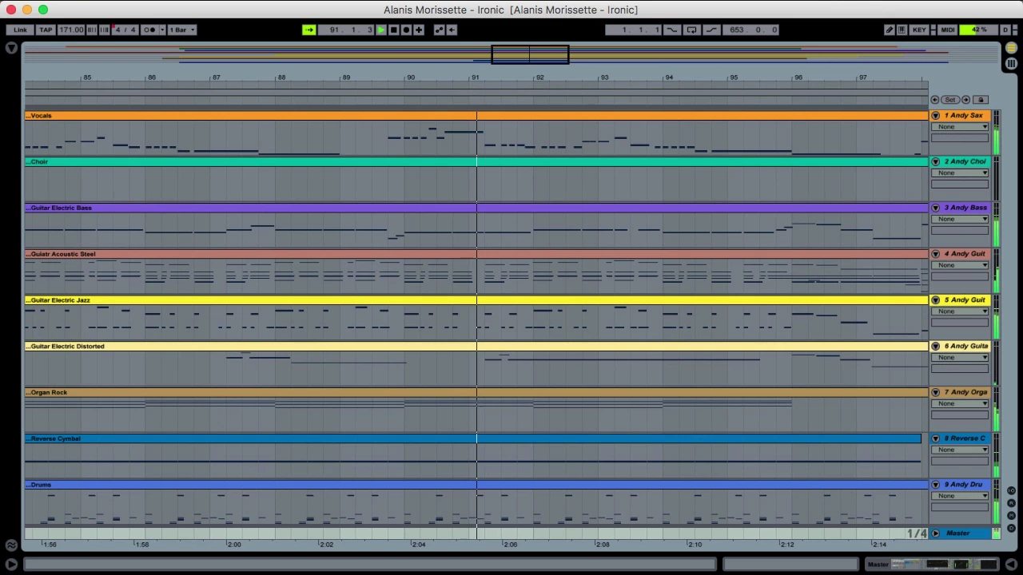Toggle Follow playback scrolling button
Image resolution: width=1023 pixels, height=575 pixels.
point(309,30)
